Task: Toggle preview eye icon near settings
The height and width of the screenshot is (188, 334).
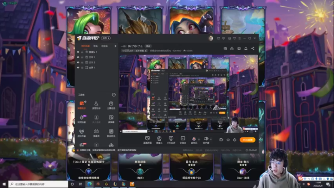Action: click(x=228, y=140)
